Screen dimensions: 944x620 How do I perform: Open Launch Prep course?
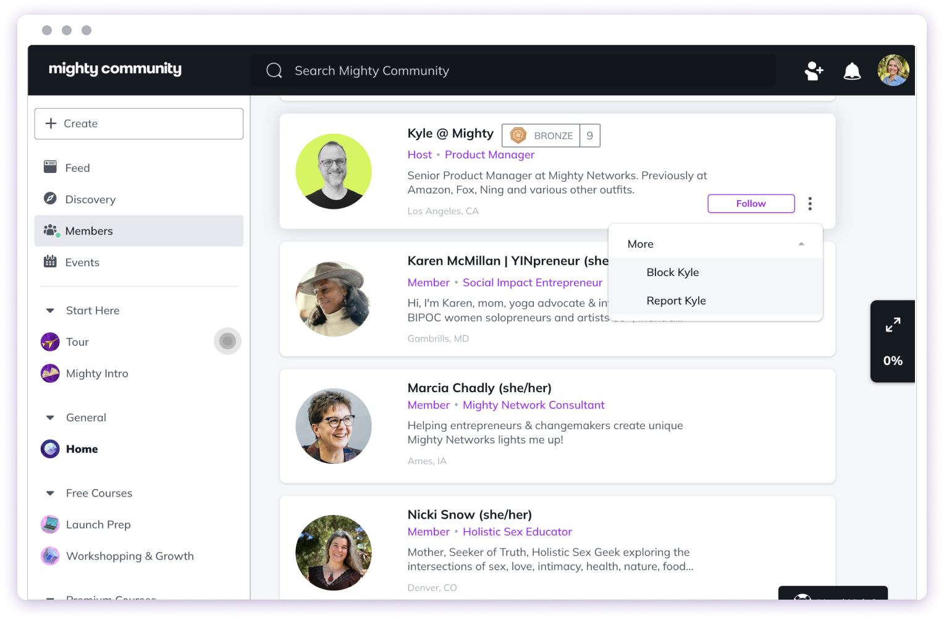coord(98,525)
